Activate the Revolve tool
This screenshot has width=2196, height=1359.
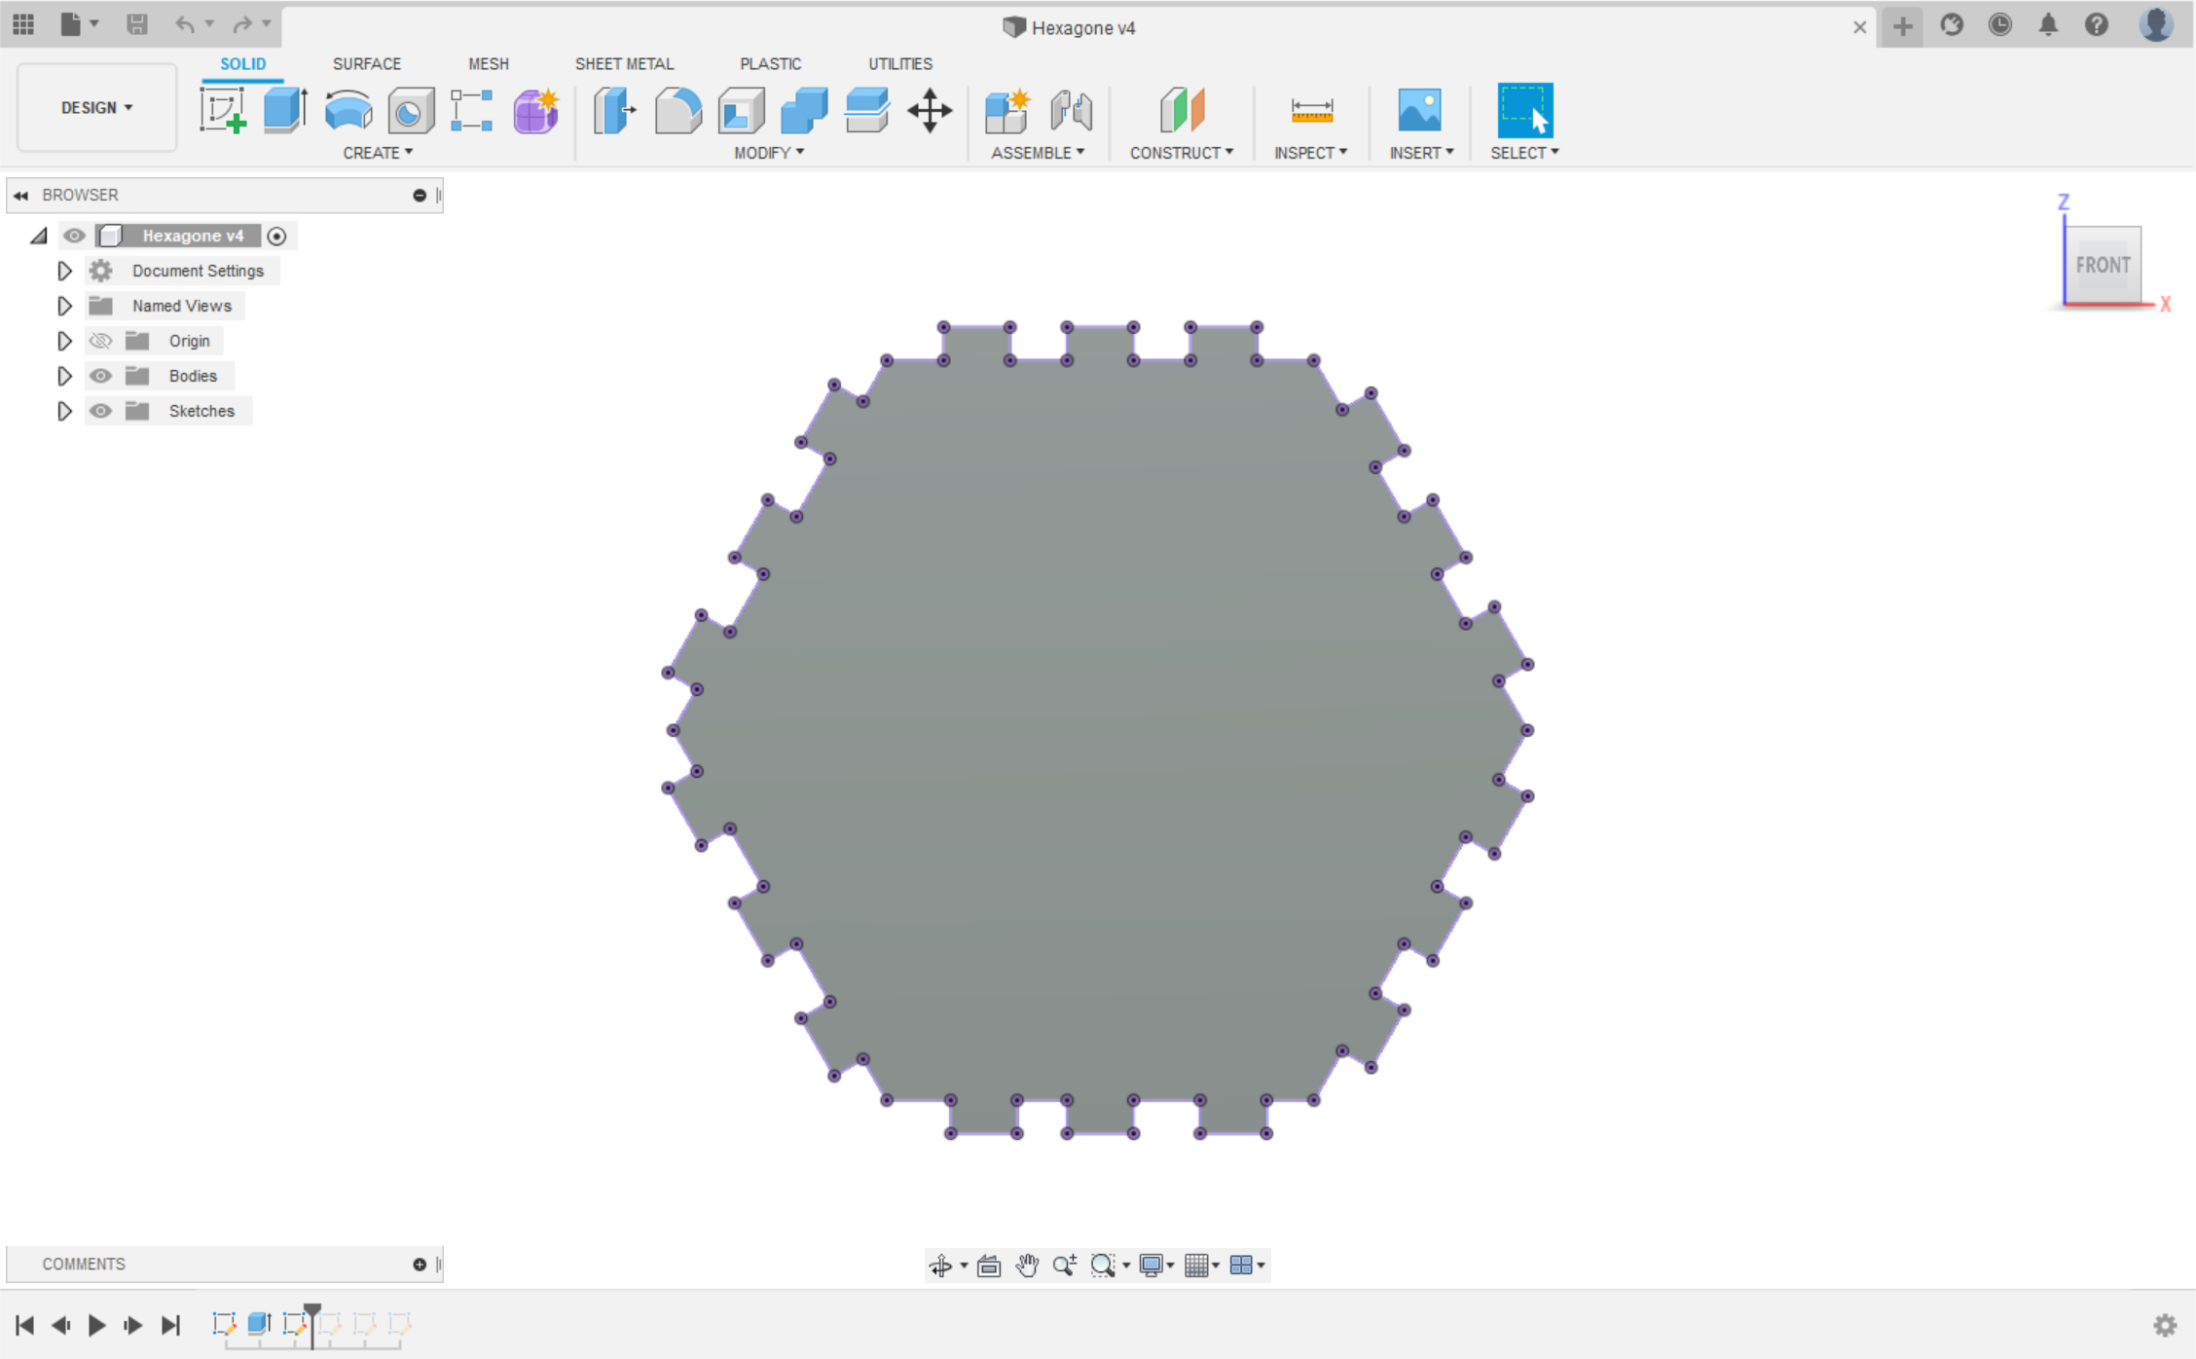point(348,110)
